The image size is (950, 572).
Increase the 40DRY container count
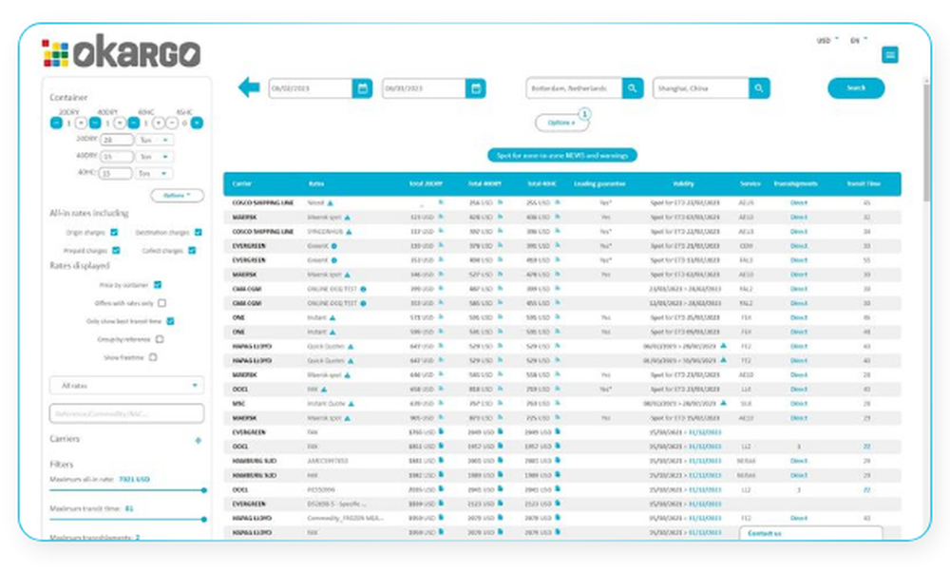(120, 123)
